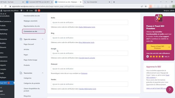Open Page d'accueil content type

(x=29, y=44)
